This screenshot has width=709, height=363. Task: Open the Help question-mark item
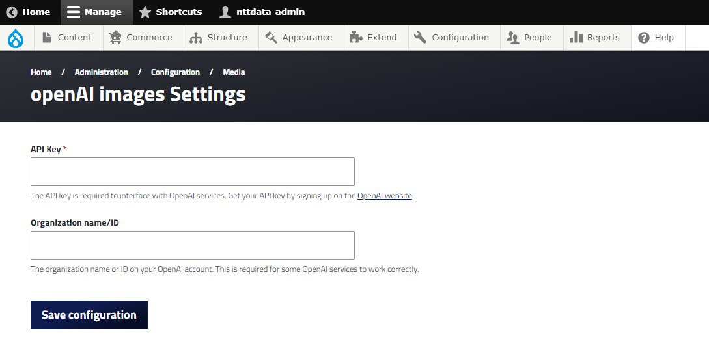(x=658, y=38)
